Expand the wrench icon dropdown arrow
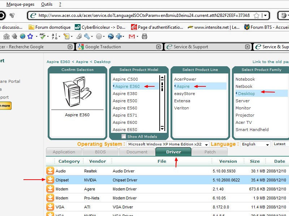 (x=92, y=37)
